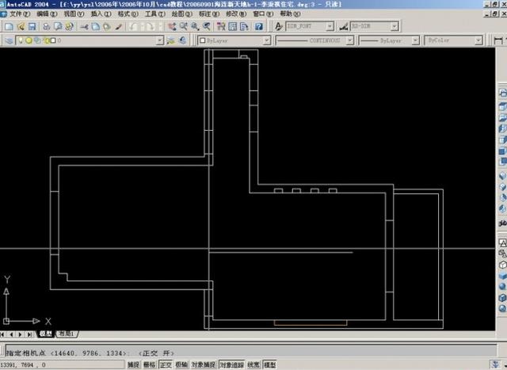Screen dimensions: 507x370
Task: Click the Paste icon
Action: point(107,26)
